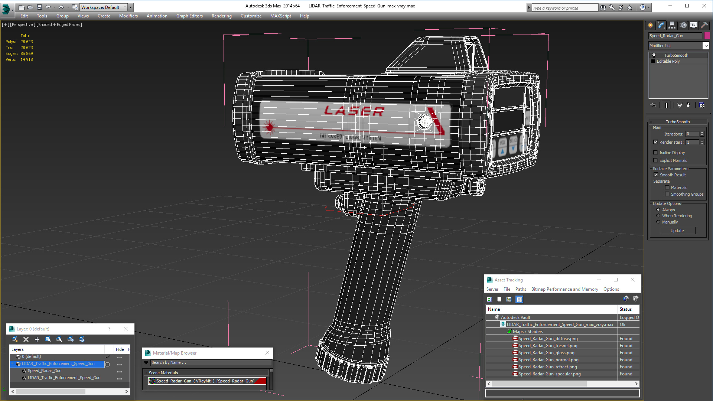Expand the Editable Poly plus sign

pyautogui.click(x=653, y=61)
